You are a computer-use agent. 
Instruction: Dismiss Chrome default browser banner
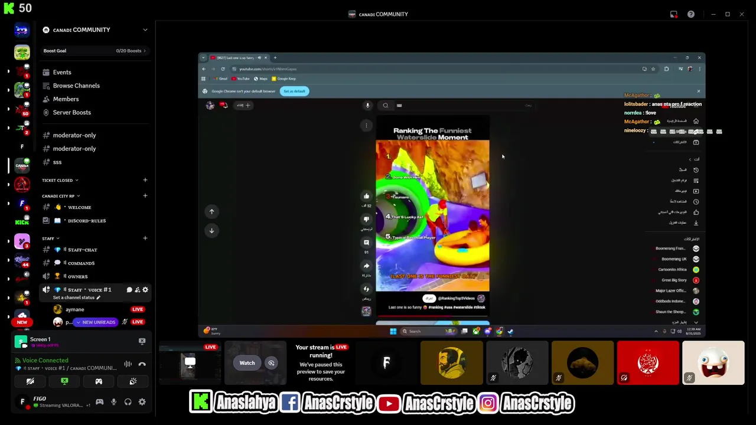coord(698,91)
